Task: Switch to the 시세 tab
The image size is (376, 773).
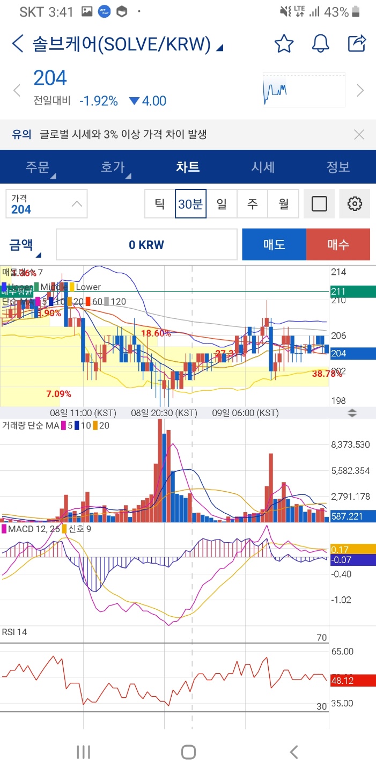Action: [263, 167]
